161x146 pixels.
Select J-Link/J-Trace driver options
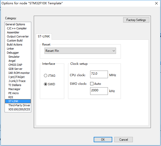17,81
